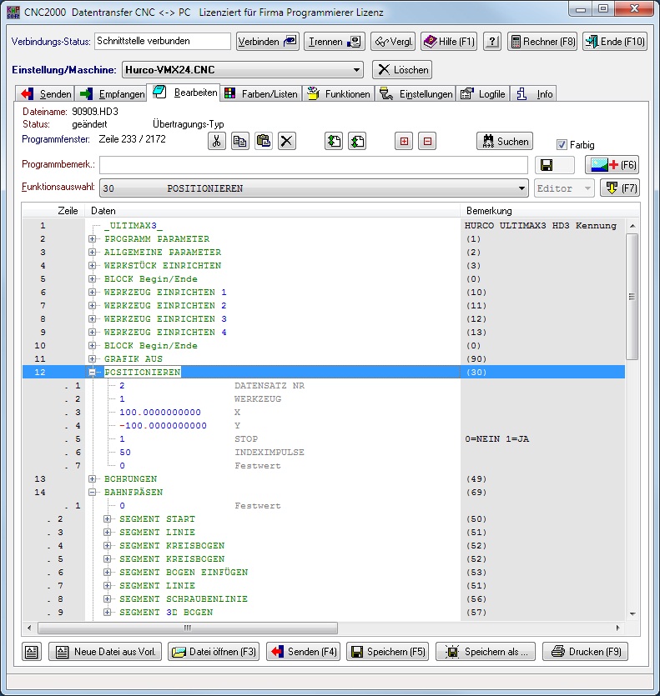Expand the WERKZEUG EINRICHTEN 1 node
This screenshot has width=660, height=696.
coord(93,293)
